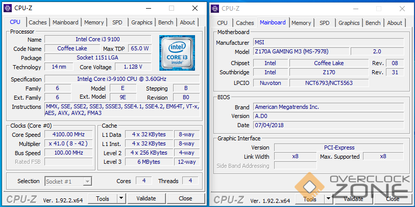Click Validate button in the right window
Image resolution: width=415 pixels, height=207 pixels.
click(353, 199)
